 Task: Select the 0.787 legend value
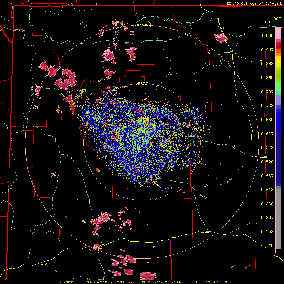point(267,92)
